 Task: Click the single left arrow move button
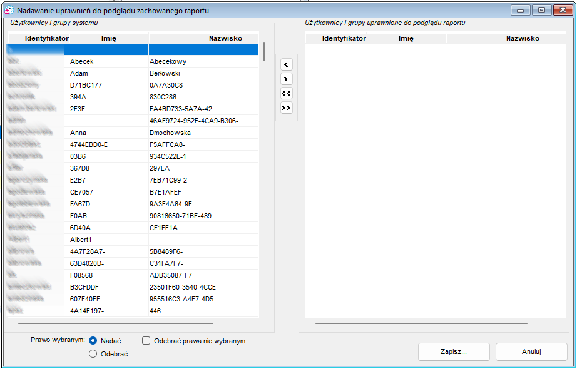(286, 65)
